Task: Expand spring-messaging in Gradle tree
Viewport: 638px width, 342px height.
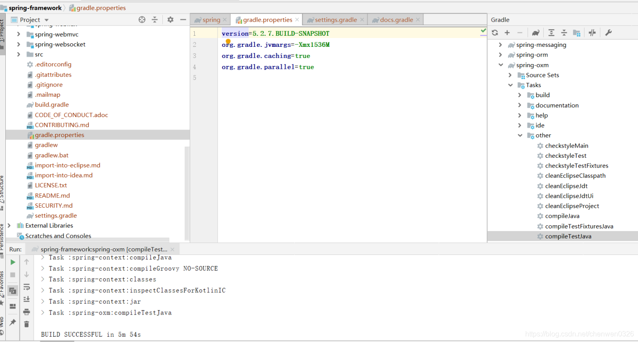Action: (500, 45)
